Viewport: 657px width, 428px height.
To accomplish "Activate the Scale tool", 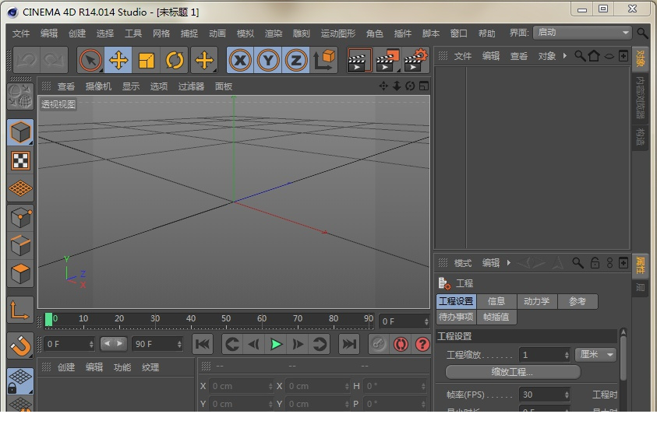I will (147, 60).
